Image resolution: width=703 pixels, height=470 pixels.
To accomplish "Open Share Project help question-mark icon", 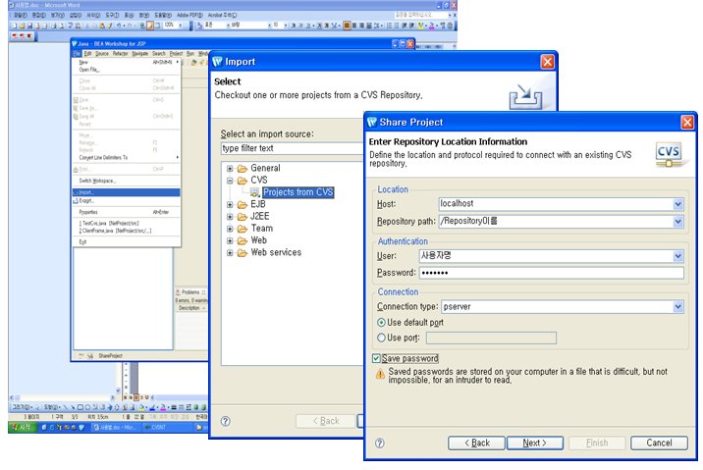I will 379,444.
